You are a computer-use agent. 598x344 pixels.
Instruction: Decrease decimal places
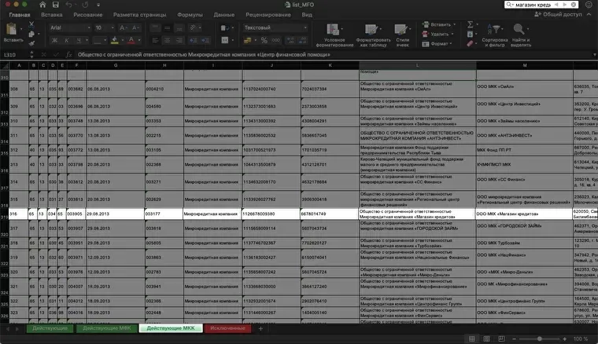coord(303,40)
